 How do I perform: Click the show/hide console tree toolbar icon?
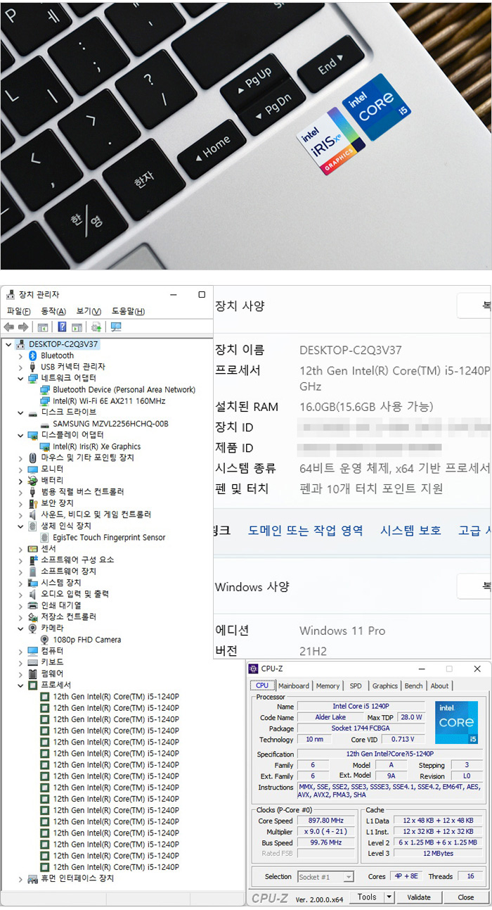point(43,327)
